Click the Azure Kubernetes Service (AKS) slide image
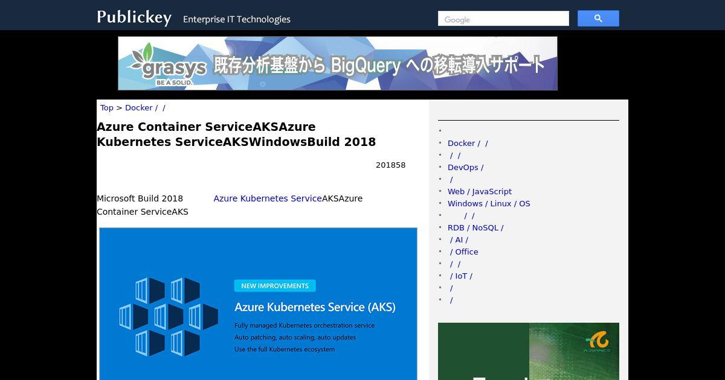 click(258, 303)
